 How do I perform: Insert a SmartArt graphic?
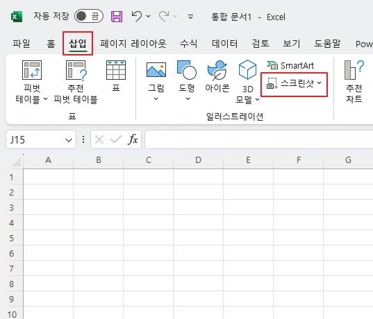[290, 65]
